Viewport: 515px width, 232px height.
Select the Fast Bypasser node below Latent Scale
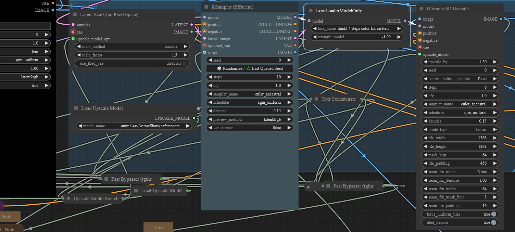coord(131,179)
